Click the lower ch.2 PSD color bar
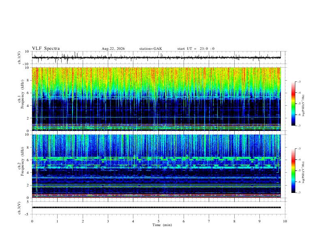Viewport: 321px width, 248px height. coord(293,171)
